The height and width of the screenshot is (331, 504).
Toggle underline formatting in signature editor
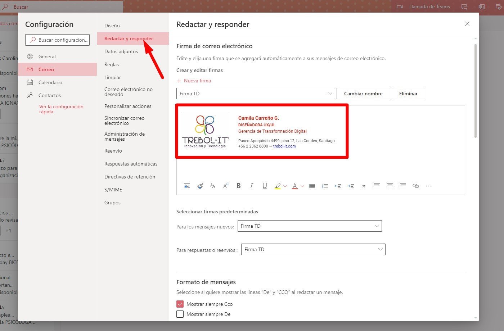(x=265, y=186)
